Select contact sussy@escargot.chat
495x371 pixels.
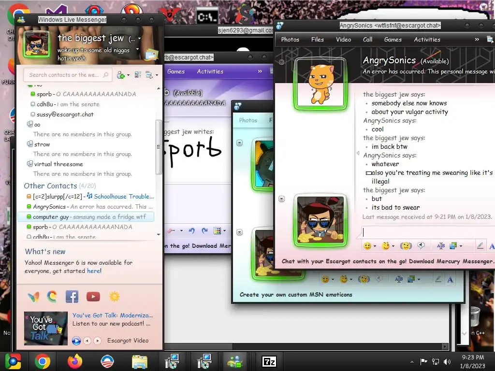tap(65, 114)
